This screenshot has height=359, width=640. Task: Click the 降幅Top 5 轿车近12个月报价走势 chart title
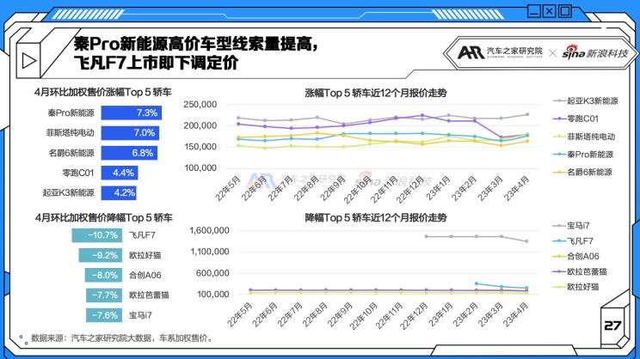(376, 217)
